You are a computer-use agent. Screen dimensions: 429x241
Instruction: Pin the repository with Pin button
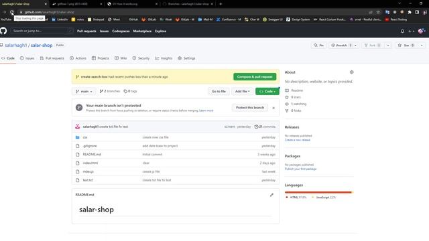tap(319, 46)
